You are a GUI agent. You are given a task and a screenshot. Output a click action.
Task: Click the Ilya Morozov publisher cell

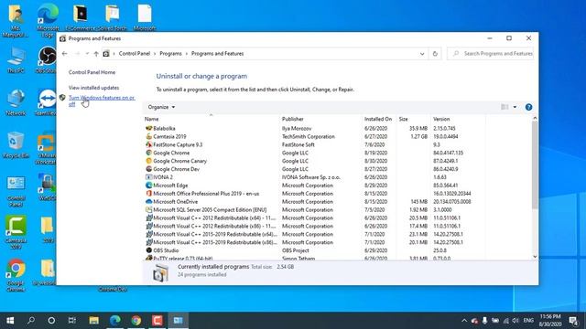297,128
